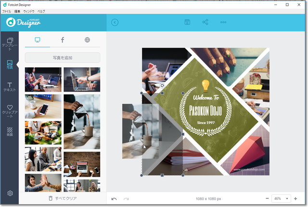
Task: Click the save icon in top toolbar
Action: tap(187, 22)
